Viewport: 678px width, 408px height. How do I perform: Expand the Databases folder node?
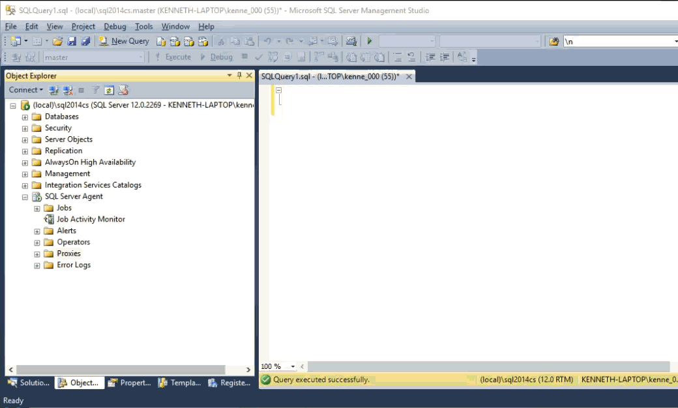click(25, 117)
